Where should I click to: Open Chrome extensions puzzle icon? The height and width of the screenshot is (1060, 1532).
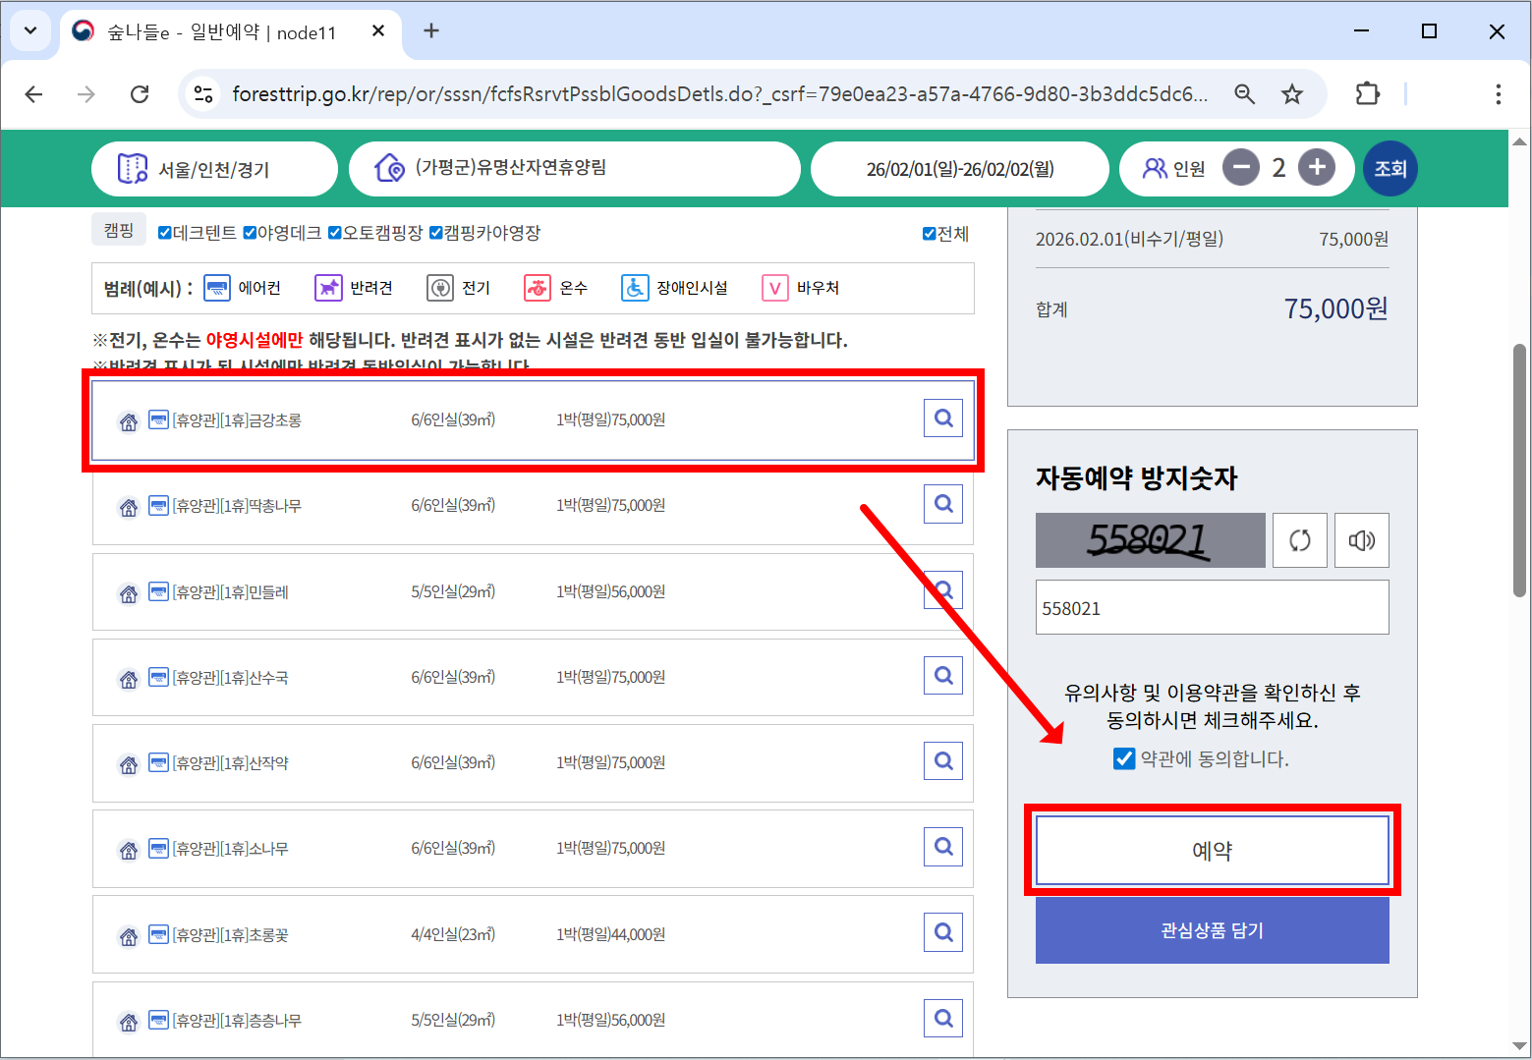[x=1367, y=94]
